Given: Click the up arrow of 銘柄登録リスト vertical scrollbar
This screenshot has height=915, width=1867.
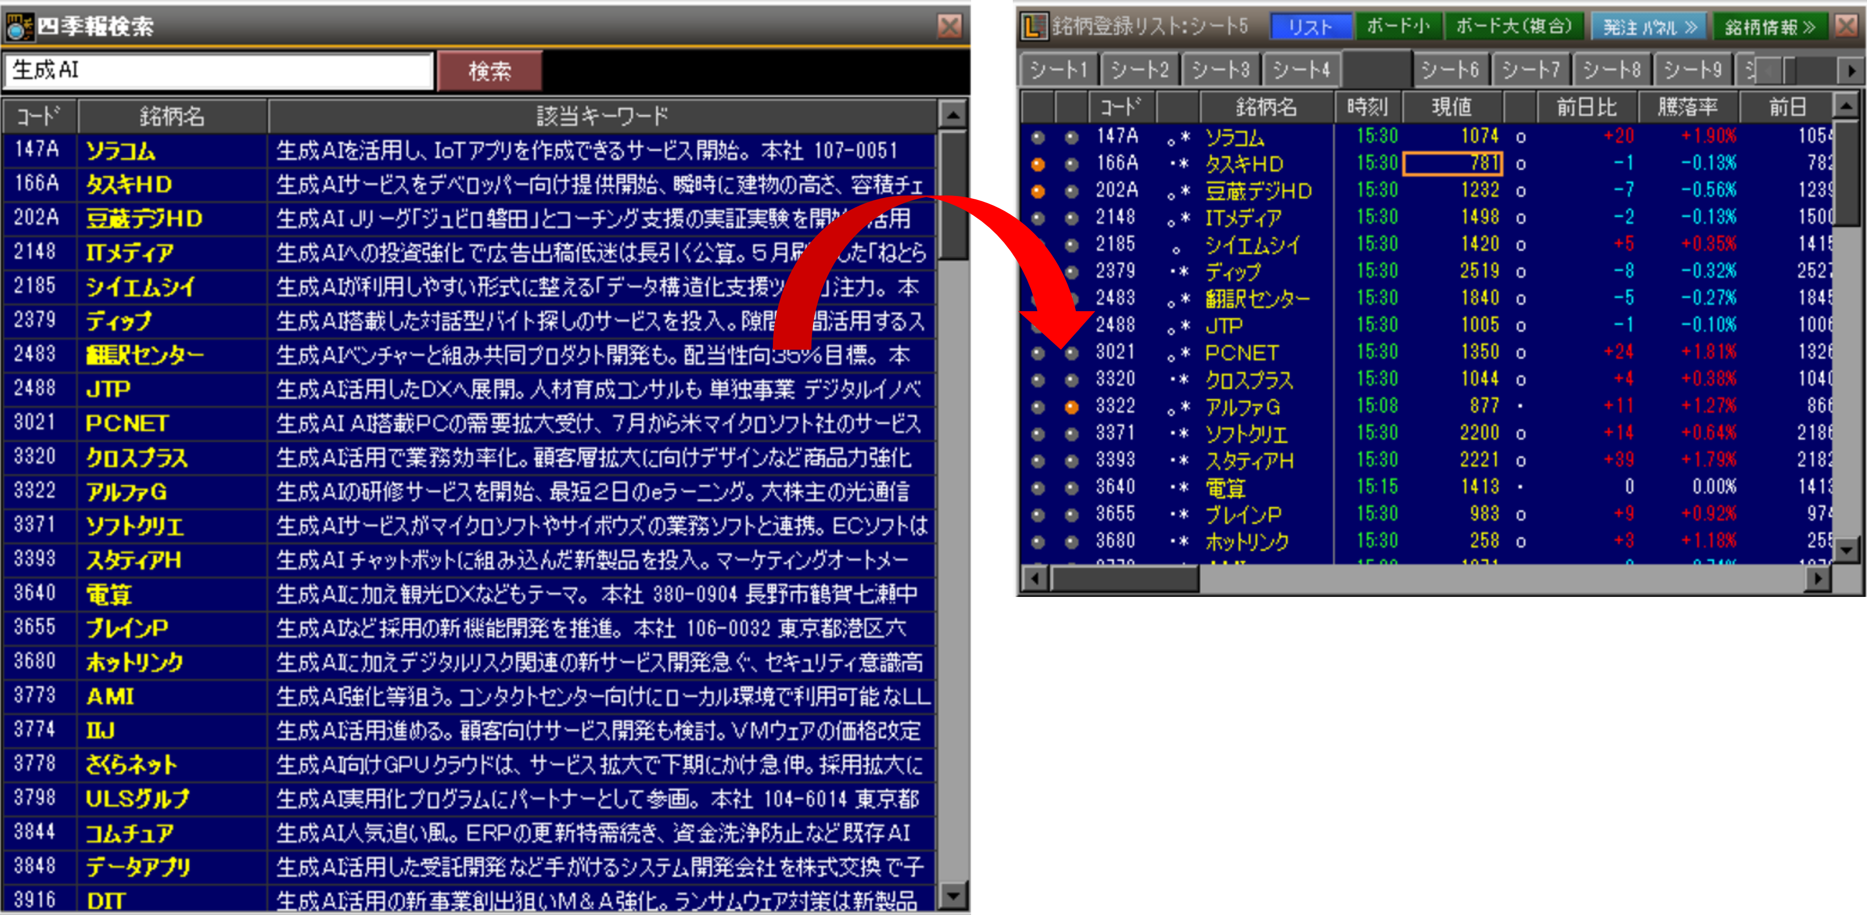Looking at the screenshot, I should click(1845, 106).
